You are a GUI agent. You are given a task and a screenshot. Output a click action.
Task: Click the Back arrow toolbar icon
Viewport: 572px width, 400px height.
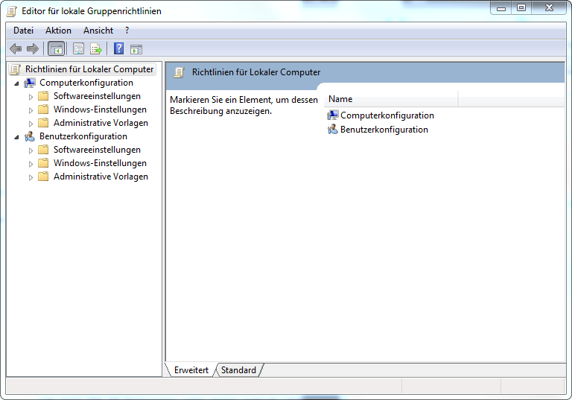[x=16, y=49]
